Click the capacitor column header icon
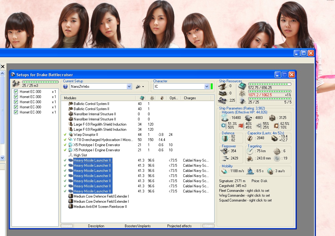Screen dimensions: 335x236 click(x=162, y=98)
